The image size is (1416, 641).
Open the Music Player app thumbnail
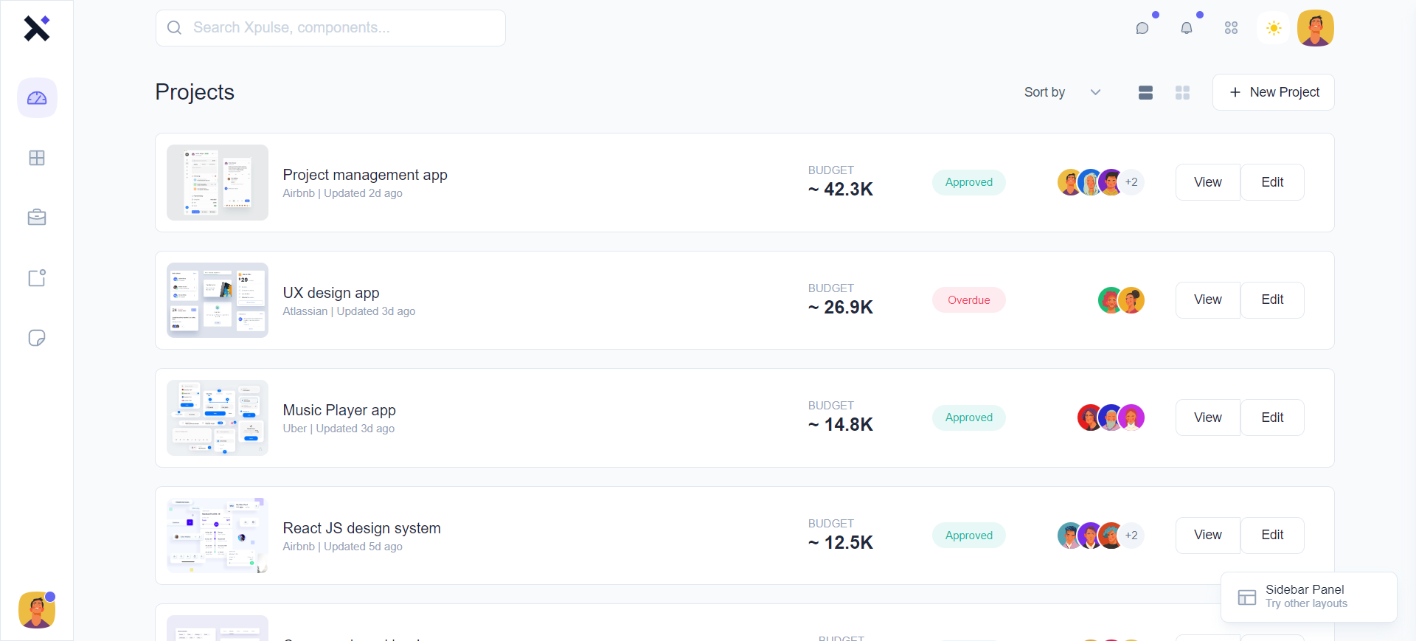[x=218, y=417]
